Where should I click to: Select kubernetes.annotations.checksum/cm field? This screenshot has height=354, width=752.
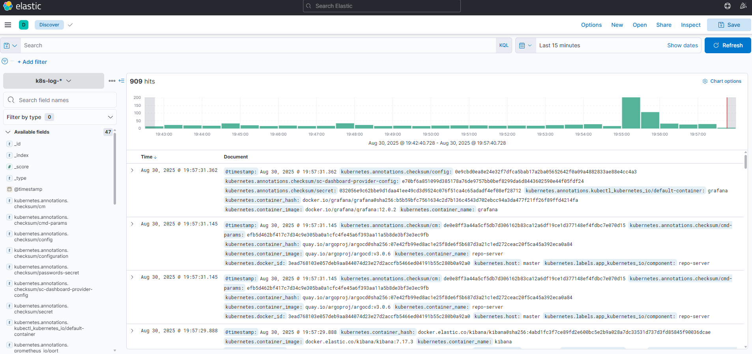41,203
